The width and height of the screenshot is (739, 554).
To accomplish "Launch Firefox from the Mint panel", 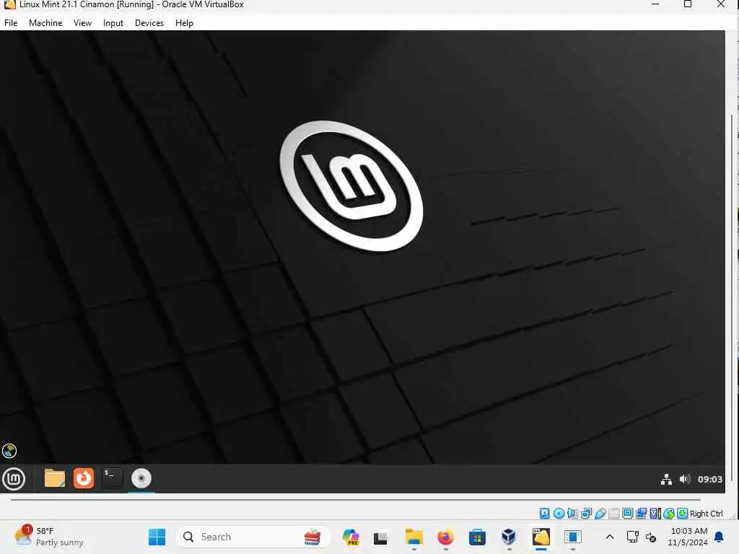I will [84, 478].
